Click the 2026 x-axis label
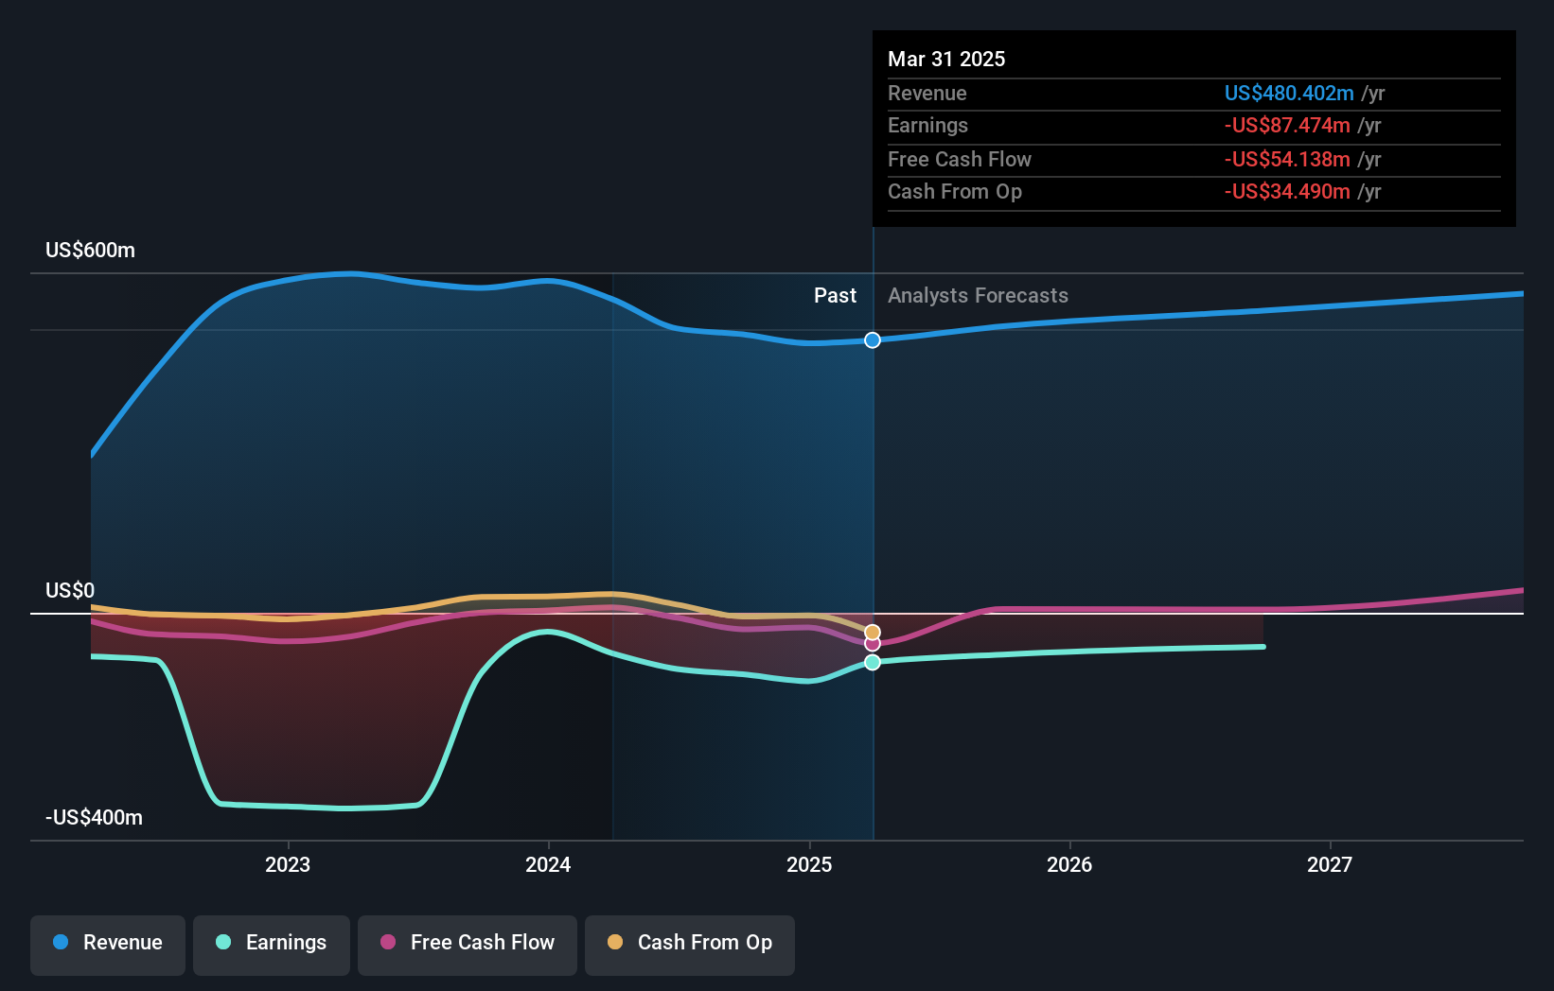The height and width of the screenshot is (991, 1554). tap(1069, 865)
